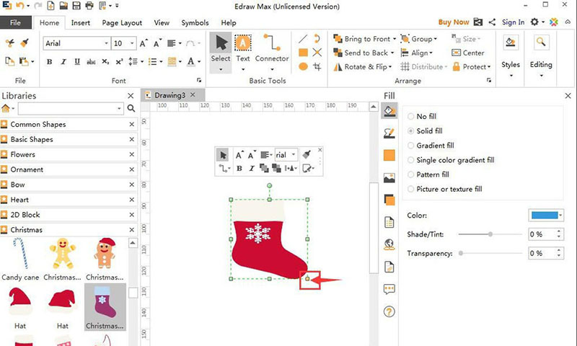
Task: Click the Cut scissors icon
Action: click(9, 43)
